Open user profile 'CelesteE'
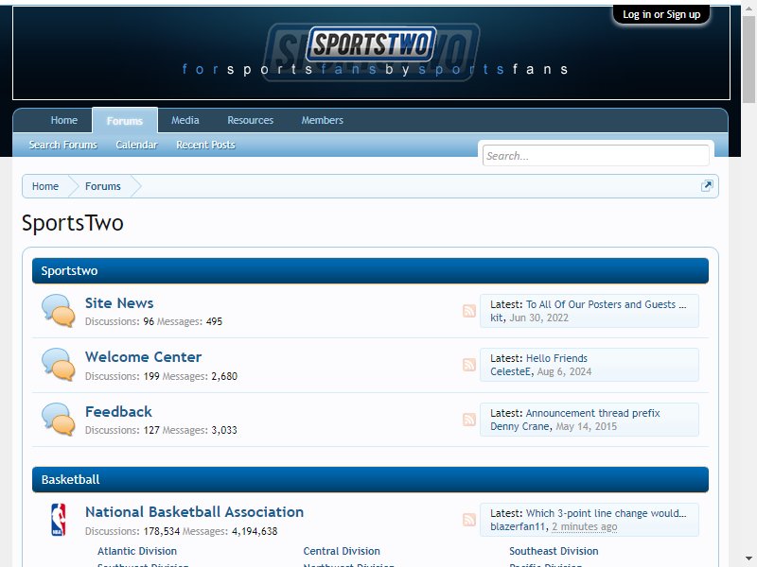The width and height of the screenshot is (757, 567). (x=511, y=371)
